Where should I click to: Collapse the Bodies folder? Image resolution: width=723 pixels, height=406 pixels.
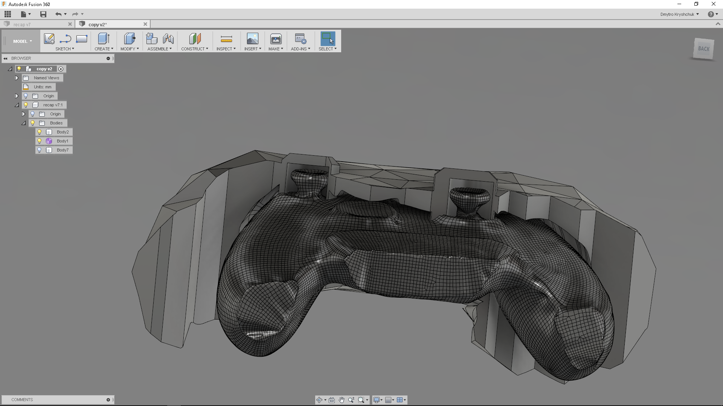point(24,123)
